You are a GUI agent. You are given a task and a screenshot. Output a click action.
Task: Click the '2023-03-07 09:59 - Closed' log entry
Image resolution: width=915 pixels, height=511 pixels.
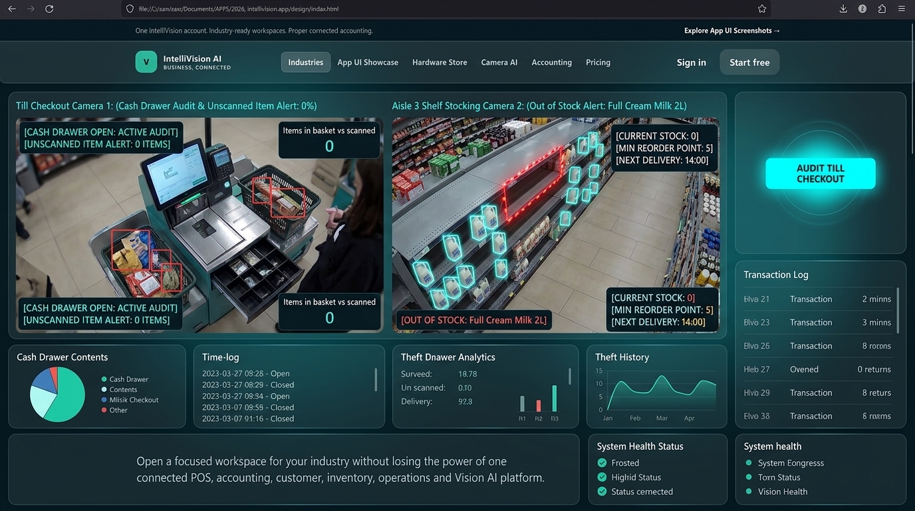[248, 407]
